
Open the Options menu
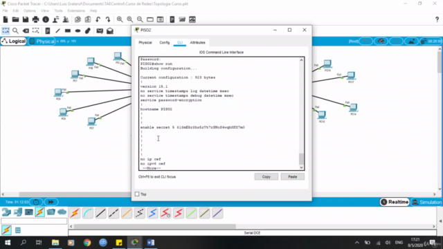coord(29,11)
